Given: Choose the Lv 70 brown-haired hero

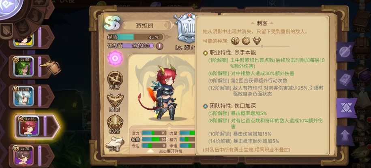Looking at the screenshot, I should point(23,155).
